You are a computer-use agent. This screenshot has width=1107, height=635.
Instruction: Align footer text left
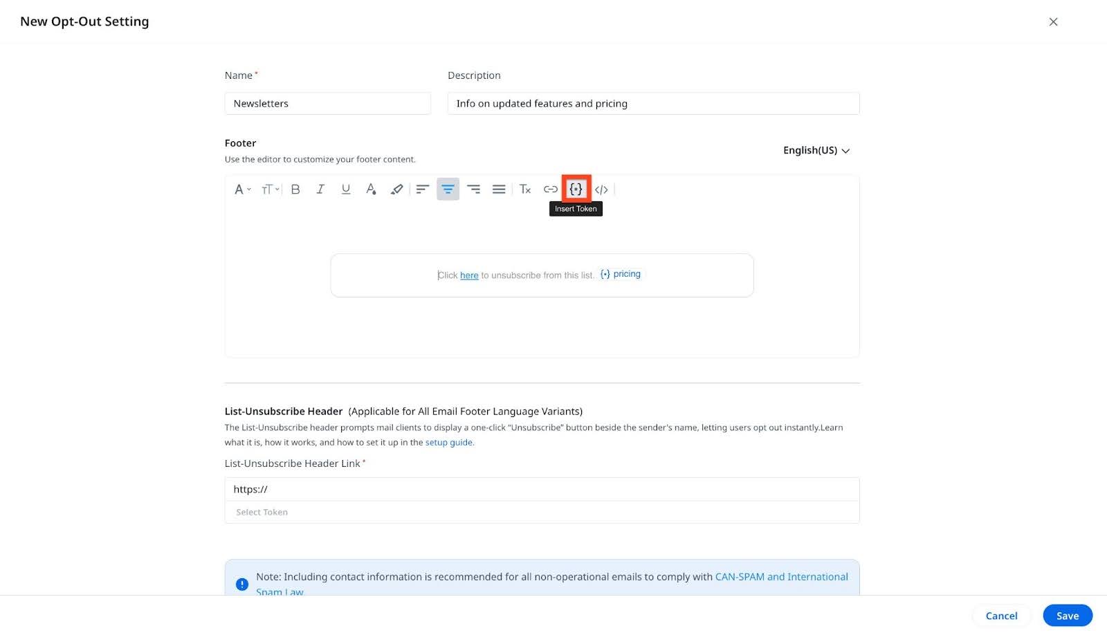pos(423,190)
